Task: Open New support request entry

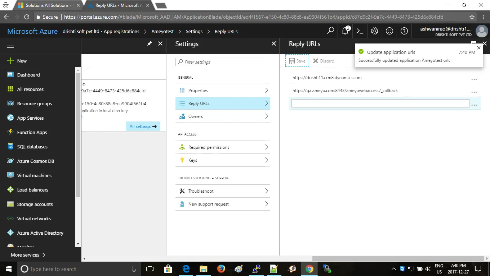Action: pyautogui.click(x=223, y=204)
